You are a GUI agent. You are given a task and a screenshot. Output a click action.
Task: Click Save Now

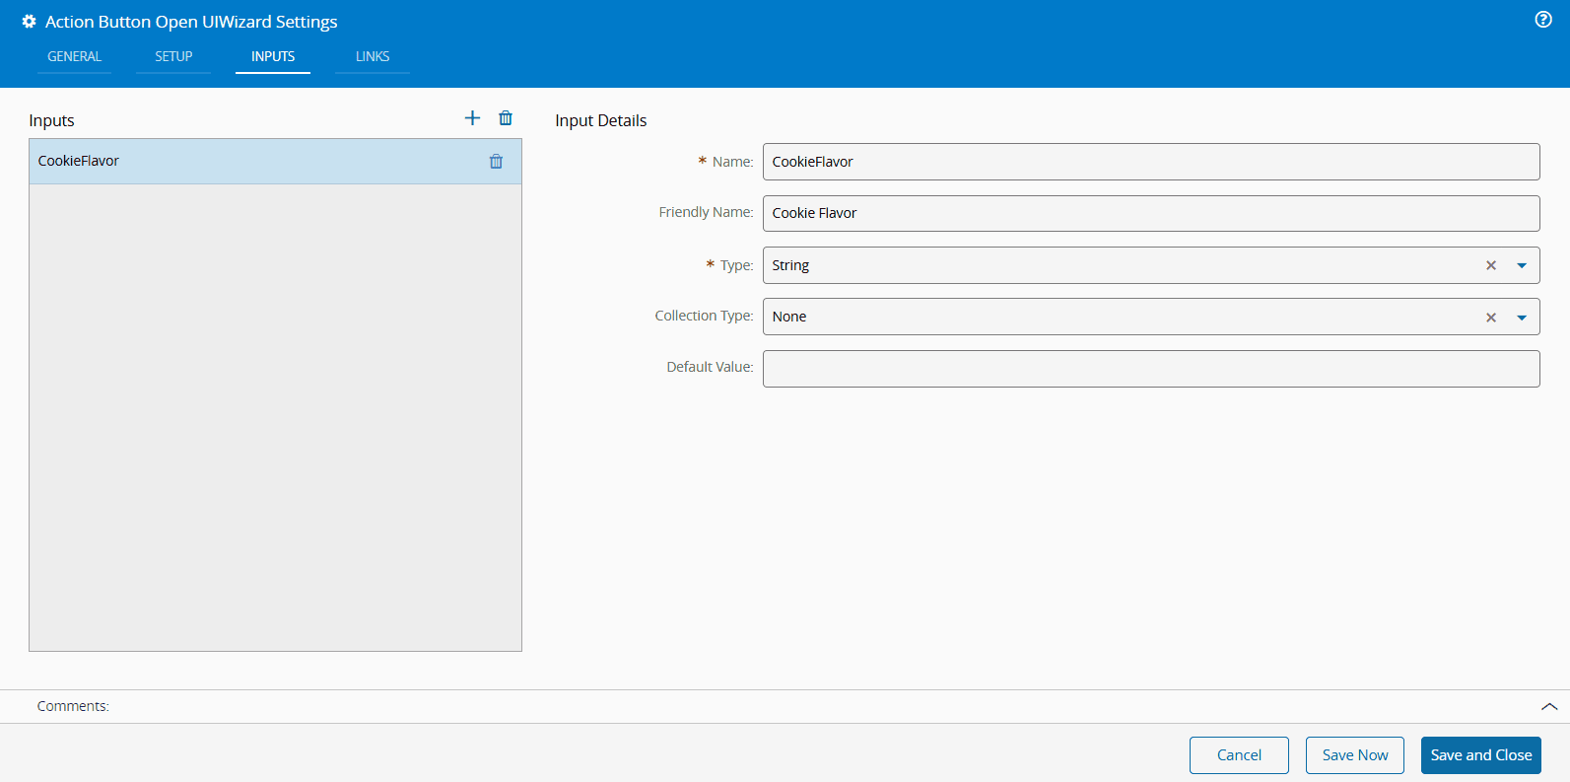1354,755
